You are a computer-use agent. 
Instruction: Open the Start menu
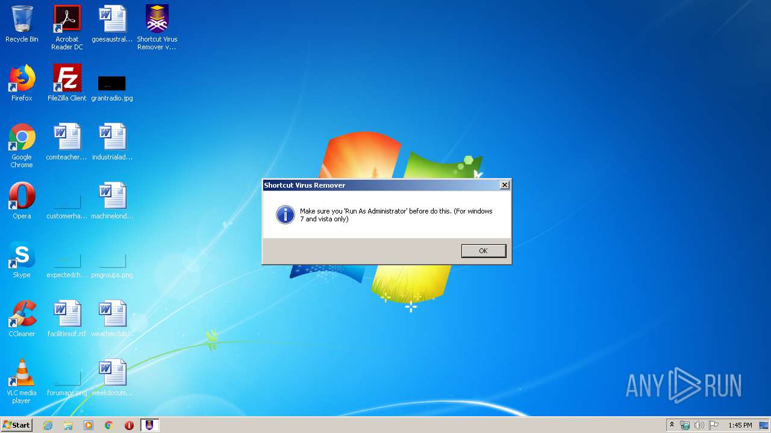(16, 425)
